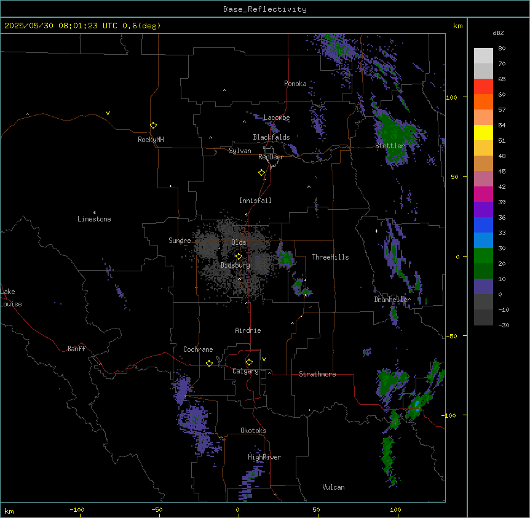530x518 pixels.
Task: Click the yellow V marker east of Calgary
Action: pyautogui.click(x=264, y=359)
